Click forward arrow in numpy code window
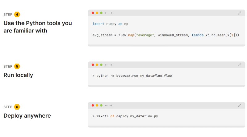 [111, 13]
